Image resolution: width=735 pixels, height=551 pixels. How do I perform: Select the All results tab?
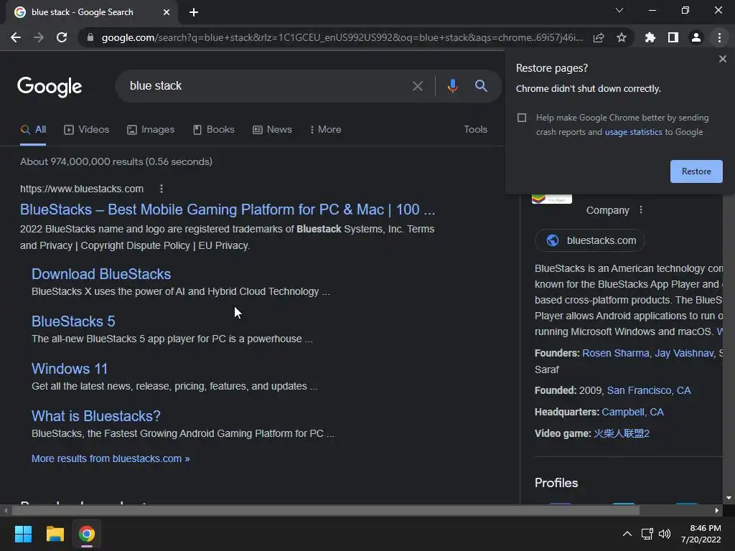33,129
